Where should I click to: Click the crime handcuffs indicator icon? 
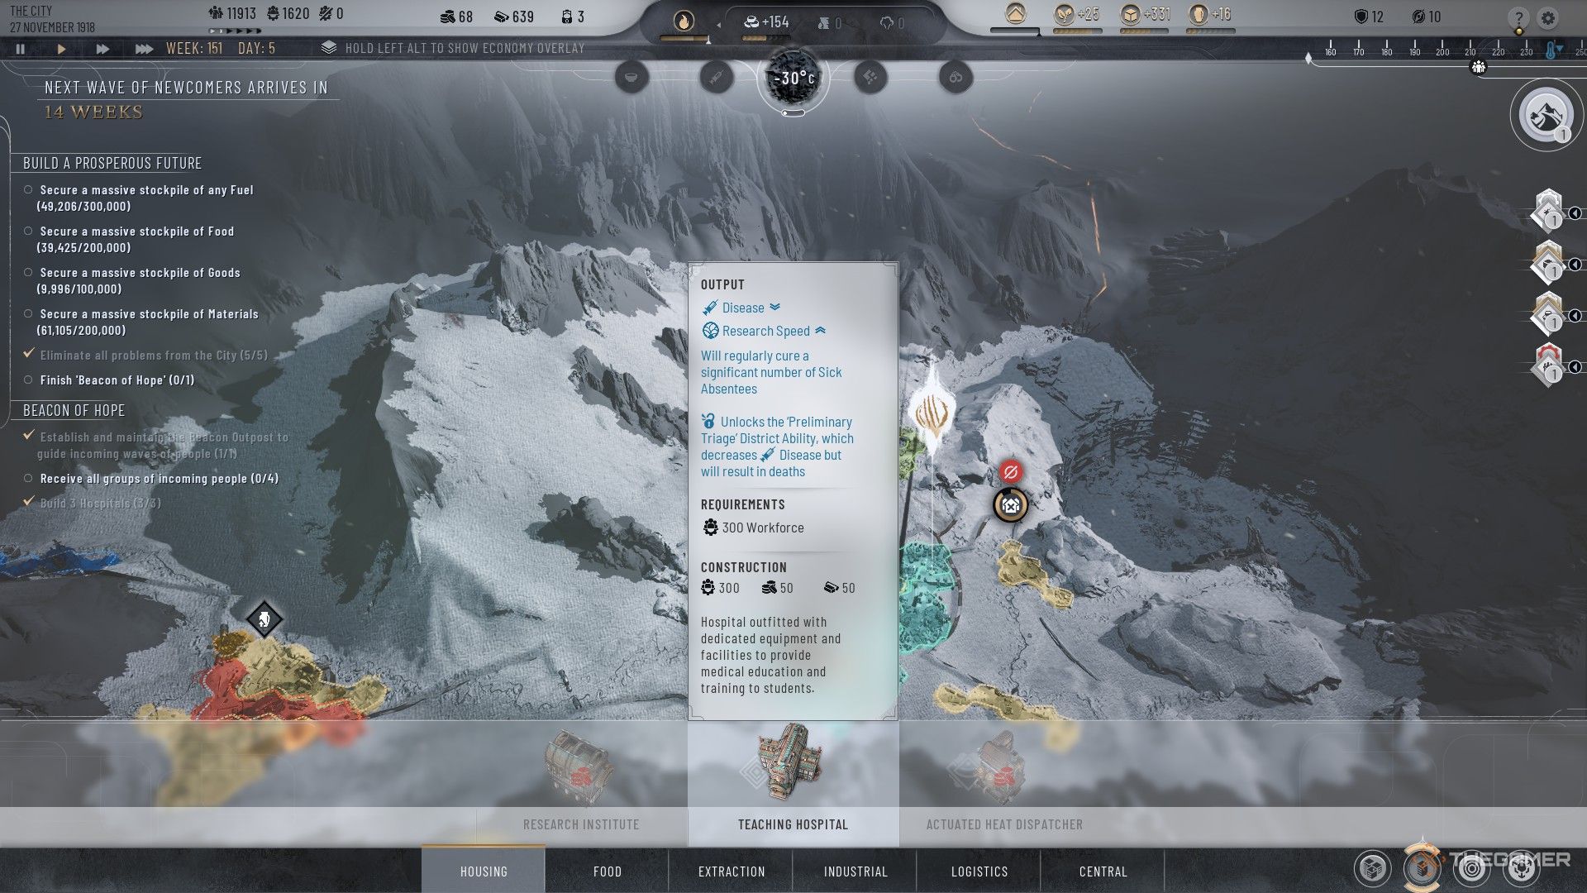point(956,78)
